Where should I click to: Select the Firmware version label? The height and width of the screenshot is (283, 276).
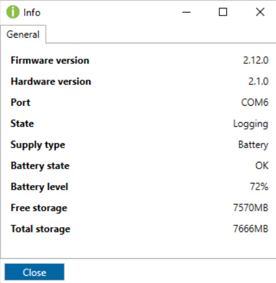(x=50, y=60)
